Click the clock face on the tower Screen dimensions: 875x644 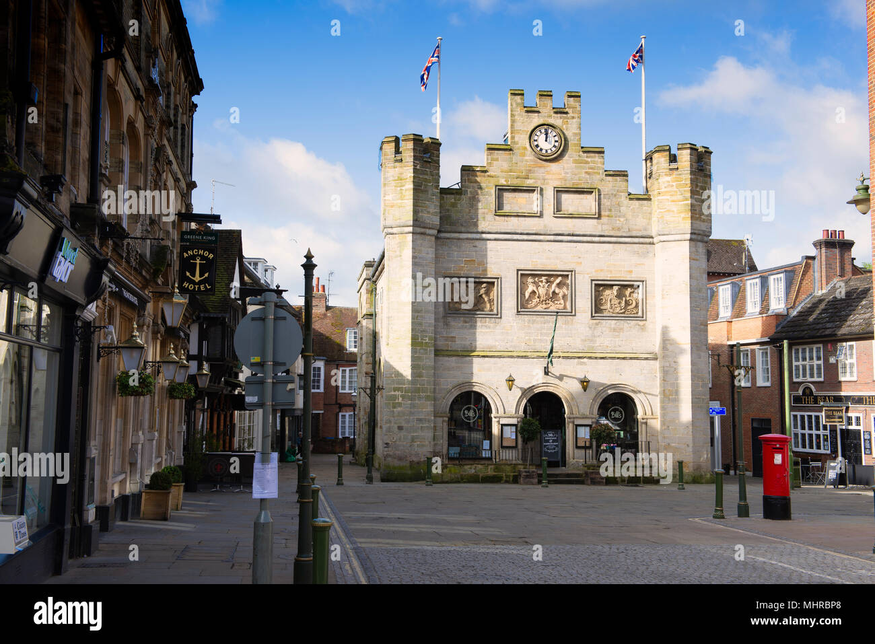[546, 141]
